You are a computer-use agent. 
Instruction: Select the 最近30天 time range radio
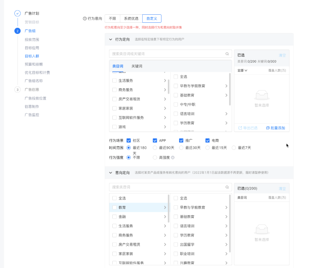coord(181,148)
